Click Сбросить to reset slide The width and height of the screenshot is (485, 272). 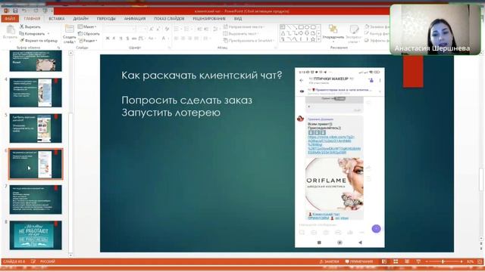89,33
